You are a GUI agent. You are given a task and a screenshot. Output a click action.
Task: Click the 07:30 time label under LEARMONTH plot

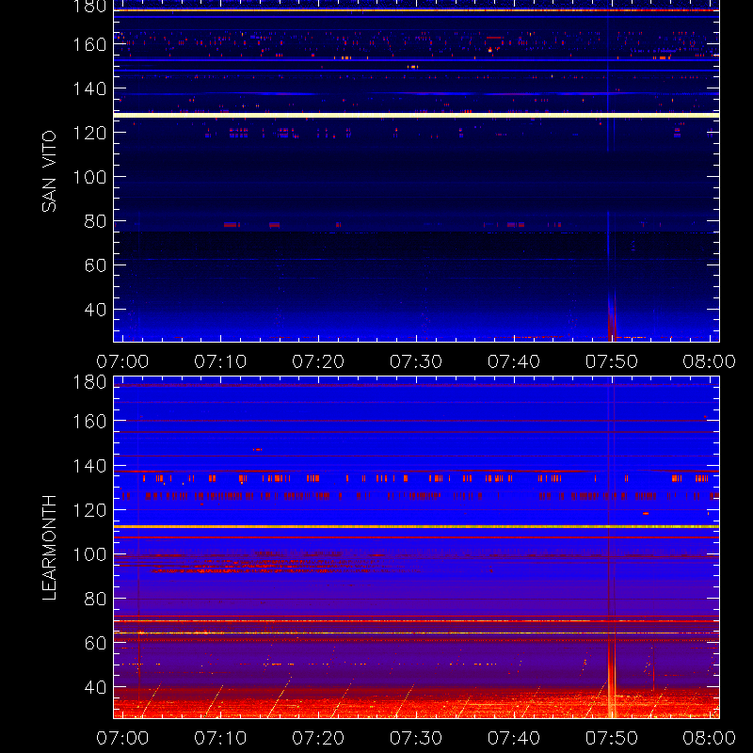coord(416,738)
